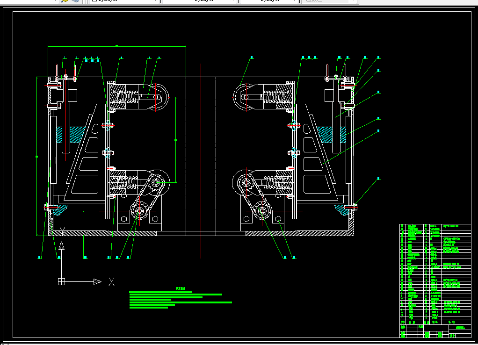Image resolution: width=478 pixels, height=345 pixels.
Task: Select the upper-right spring roller wheel
Action: click(x=244, y=97)
